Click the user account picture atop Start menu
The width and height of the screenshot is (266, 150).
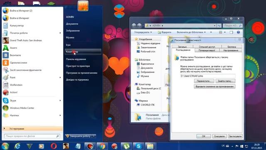coord(83,6)
